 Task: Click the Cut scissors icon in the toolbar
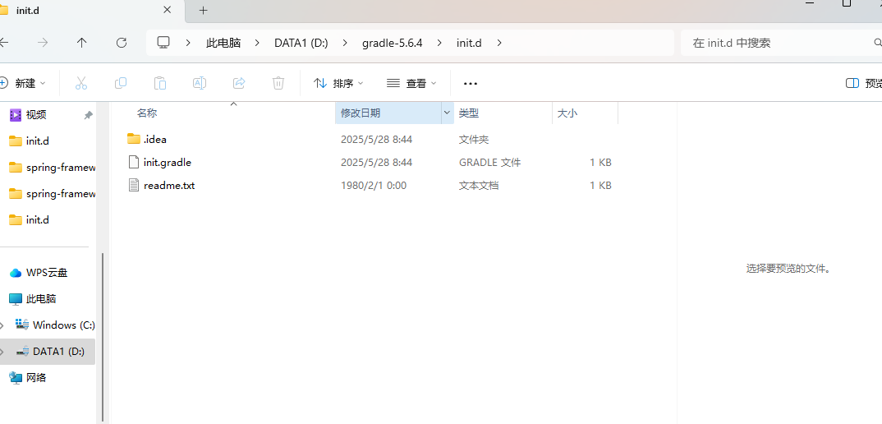click(x=81, y=83)
